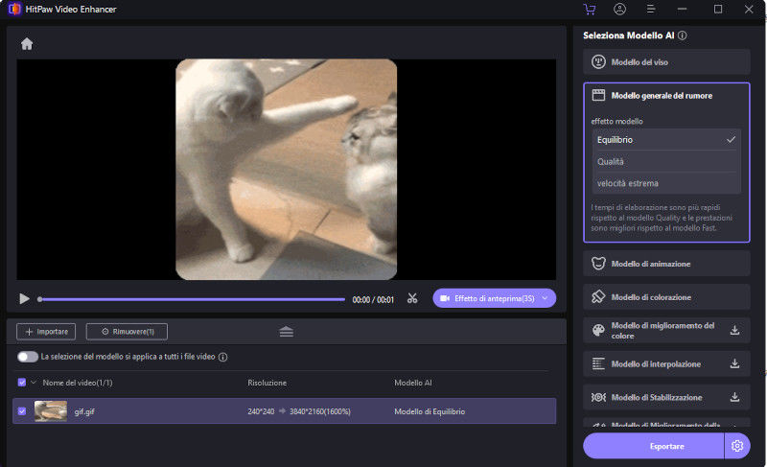Open the user account icon
The image size is (767, 467).
point(619,10)
